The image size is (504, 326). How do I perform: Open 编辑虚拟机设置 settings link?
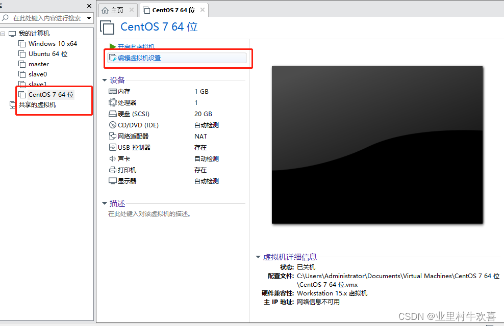point(139,58)
